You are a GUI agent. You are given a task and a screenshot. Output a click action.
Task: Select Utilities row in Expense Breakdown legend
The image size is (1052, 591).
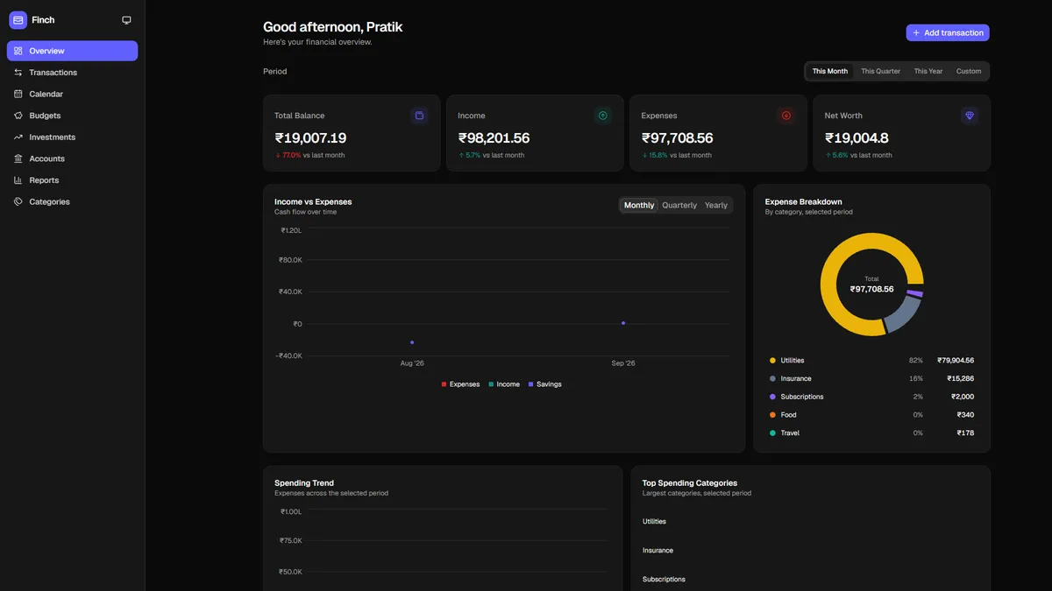pyautogui.click(x=871, y=361)
